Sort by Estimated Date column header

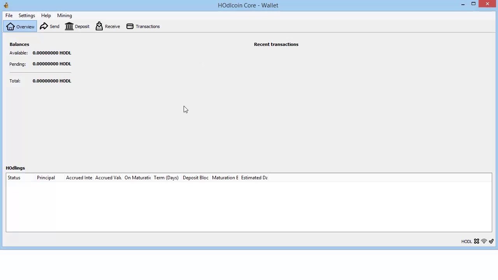click(254, 178)
